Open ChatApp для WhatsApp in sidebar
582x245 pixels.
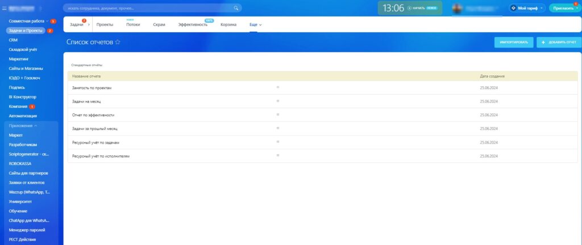(29, 221)
